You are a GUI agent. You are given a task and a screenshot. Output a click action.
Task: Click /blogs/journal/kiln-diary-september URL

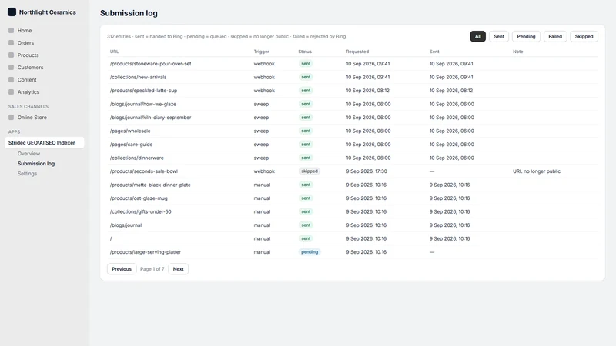point(150,118)
